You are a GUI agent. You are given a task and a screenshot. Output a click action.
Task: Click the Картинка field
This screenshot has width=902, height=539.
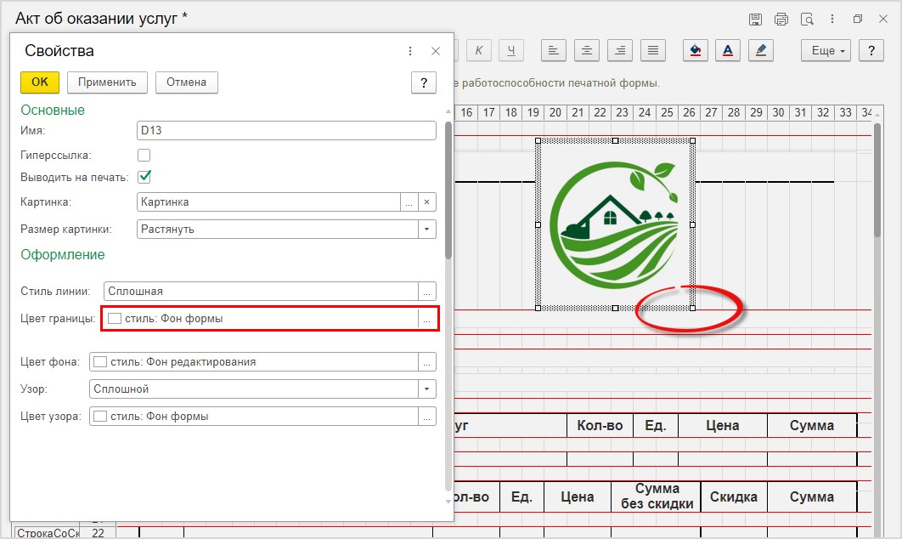pyautogui.click(x=268, y=202)
